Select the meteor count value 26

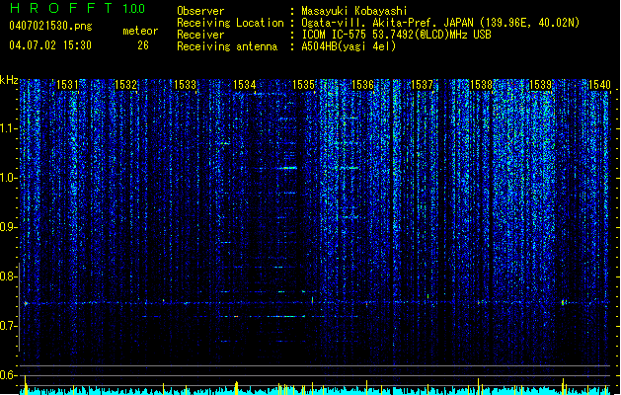point(143,45)
